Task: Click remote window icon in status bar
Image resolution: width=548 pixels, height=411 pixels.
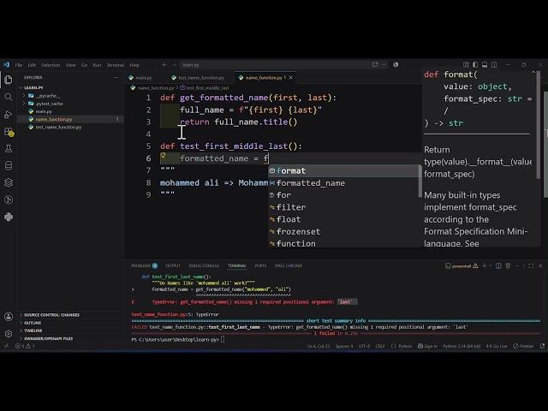Action: point(6,346)
